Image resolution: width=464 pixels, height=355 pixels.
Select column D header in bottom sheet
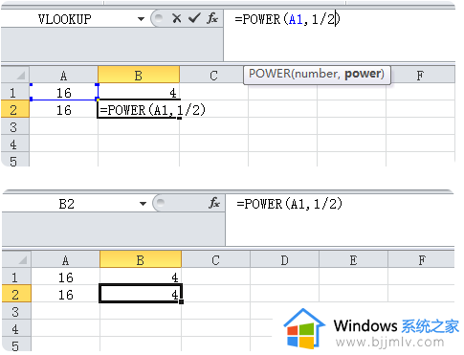click(x=284, y=260)
